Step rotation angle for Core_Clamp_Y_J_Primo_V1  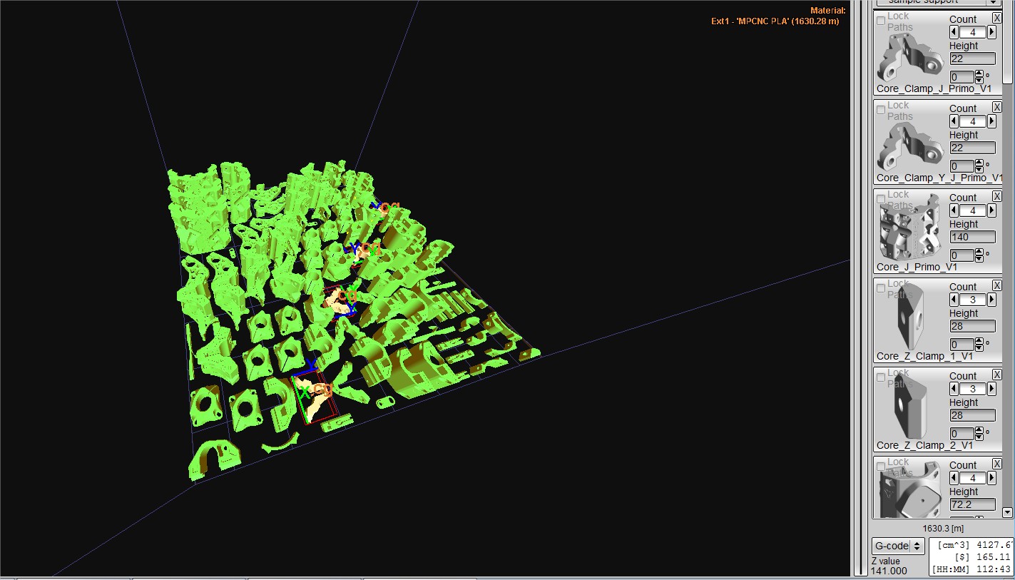(x=979, y=166)
